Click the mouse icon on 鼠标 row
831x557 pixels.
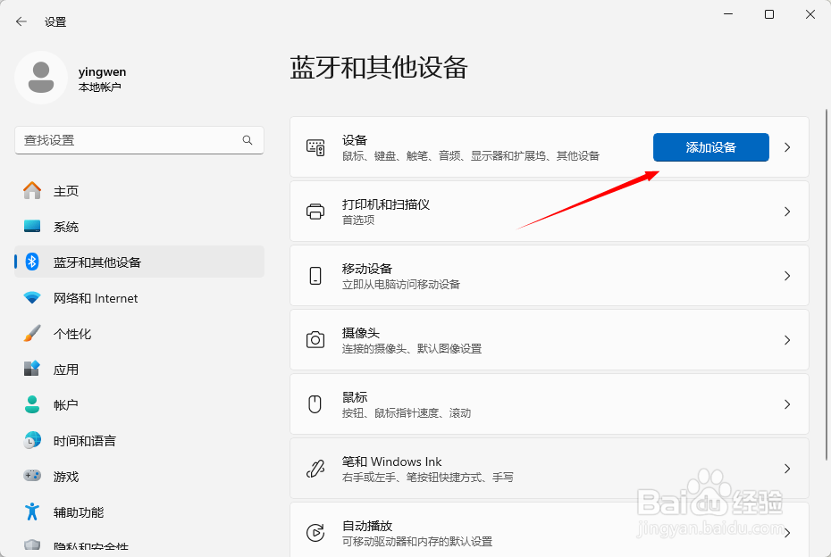tap(315, 403)
